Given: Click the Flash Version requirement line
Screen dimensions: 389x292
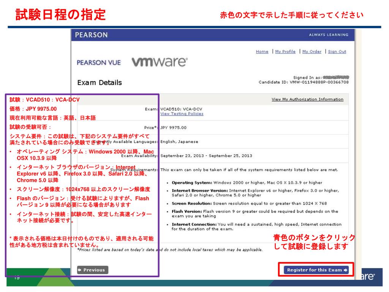Looking at the screenshot, I should click(x=255, y=214).
